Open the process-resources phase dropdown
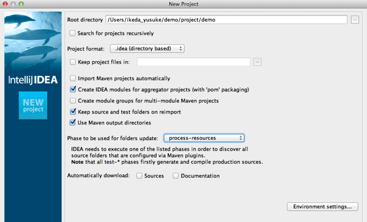The image size is (367, 222). pos(204,138)
